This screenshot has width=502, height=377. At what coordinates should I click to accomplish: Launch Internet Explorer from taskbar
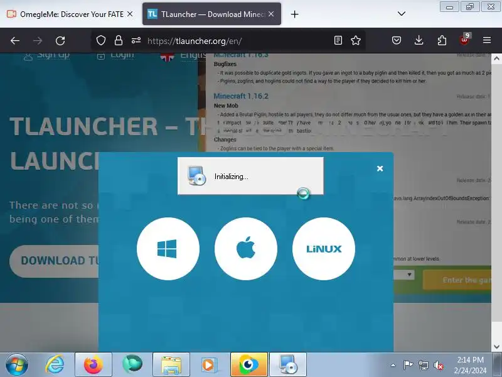55,364
